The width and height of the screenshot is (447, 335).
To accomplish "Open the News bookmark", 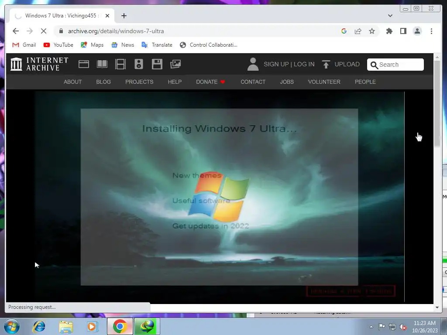I will (123, 45).
